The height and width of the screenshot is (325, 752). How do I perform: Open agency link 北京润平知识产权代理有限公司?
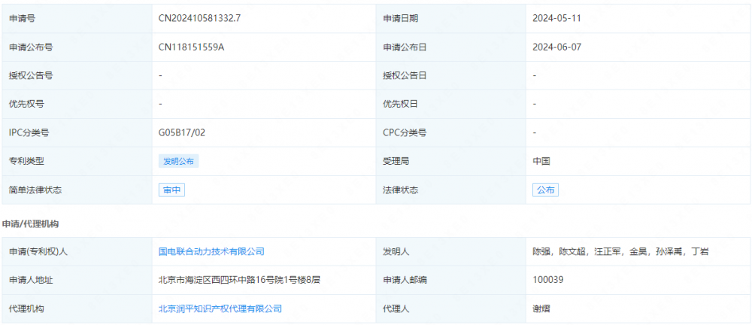pyautogui.click(x=220, y=308)
